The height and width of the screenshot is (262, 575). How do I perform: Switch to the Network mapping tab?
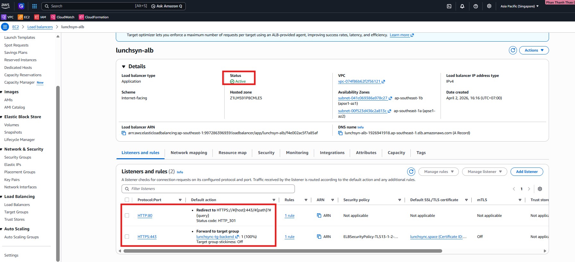[x=189, y=153]
